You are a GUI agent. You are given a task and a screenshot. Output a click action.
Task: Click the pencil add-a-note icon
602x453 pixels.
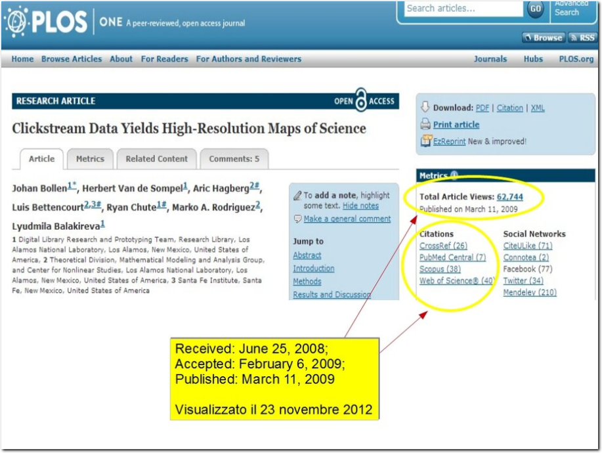[x=297, y=196]
